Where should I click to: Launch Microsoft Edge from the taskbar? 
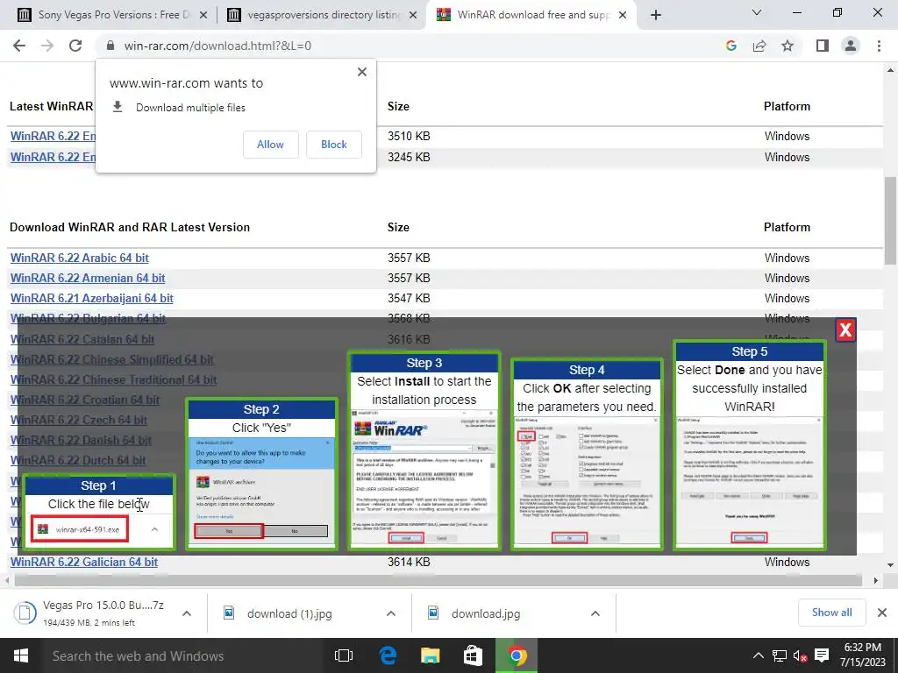pos(388,655)
